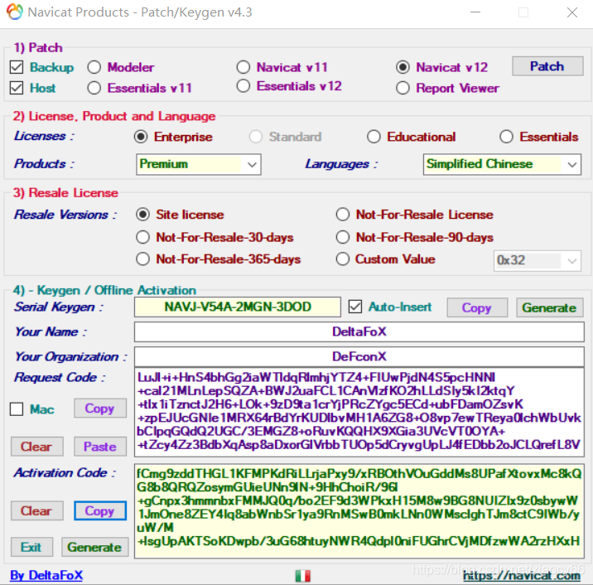Choose Not-For-Resale-90-days option
Screen dimensions: 593x585
tap(343, 237)
